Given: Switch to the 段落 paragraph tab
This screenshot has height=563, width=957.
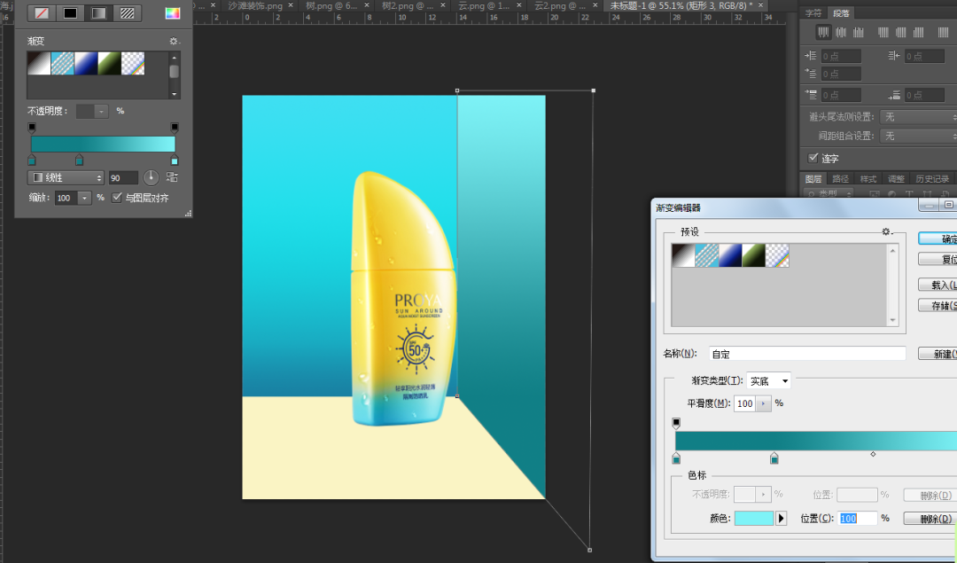Looking at the screenshot, I should click(x=841, y=12).
